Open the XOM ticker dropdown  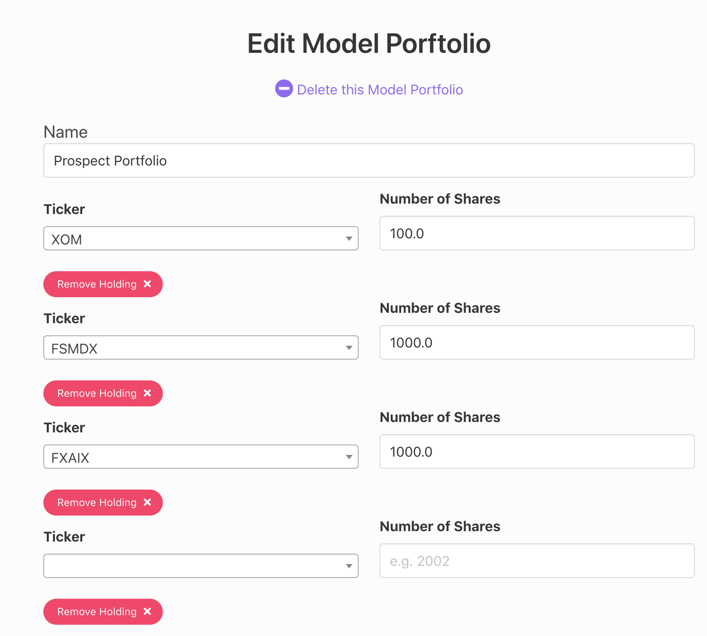tap(201, 238)
